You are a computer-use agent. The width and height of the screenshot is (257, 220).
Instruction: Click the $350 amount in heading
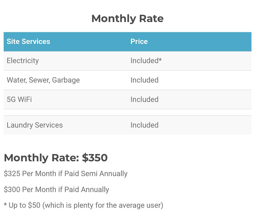[x=95, y=158]
